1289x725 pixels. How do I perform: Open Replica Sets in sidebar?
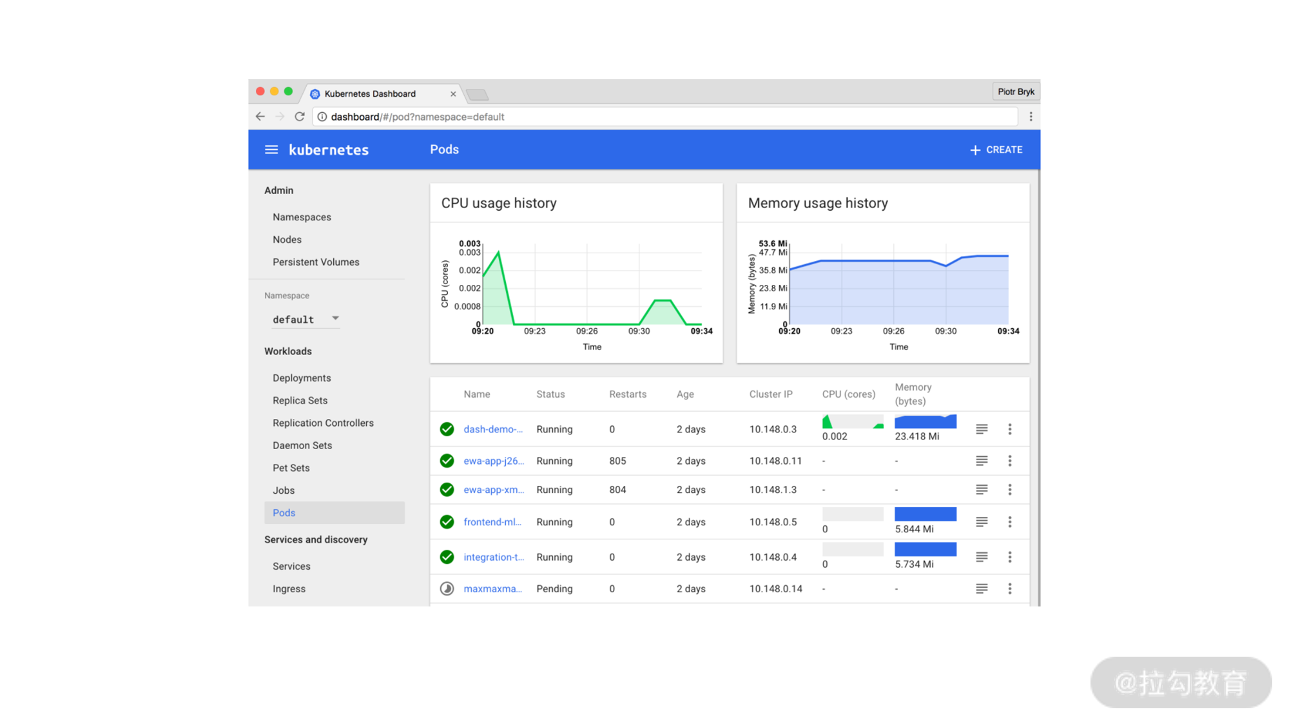pos(300,401)
